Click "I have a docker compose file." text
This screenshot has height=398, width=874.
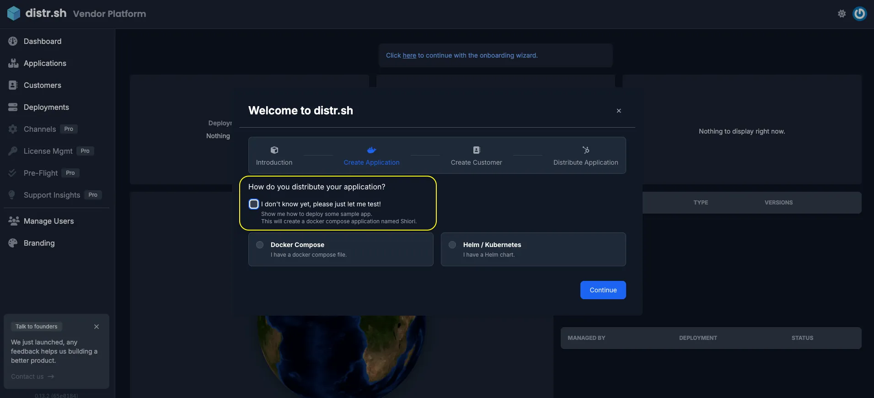[309, 255]
